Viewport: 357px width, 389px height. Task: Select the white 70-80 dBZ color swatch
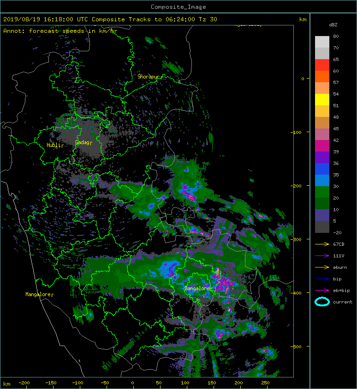[322, 42]
